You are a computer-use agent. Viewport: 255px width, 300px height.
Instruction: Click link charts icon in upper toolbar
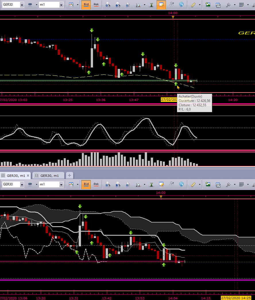[x=30, y=5]
